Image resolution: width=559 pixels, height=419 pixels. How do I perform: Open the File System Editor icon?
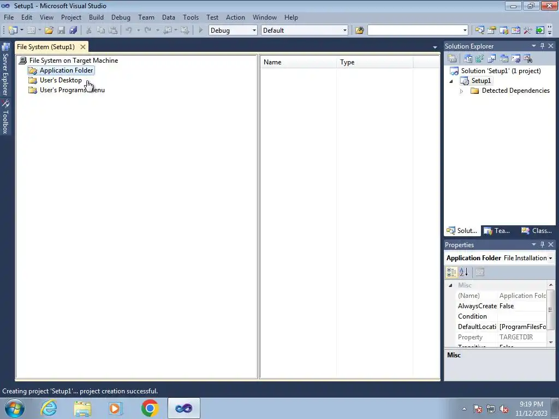click(x=468, y=58)
